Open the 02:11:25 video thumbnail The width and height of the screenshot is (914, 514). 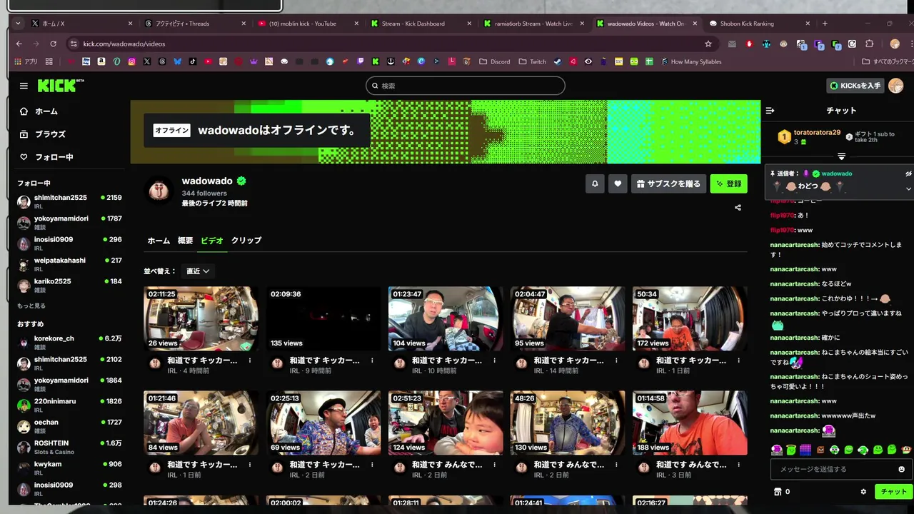coord(201,318)
